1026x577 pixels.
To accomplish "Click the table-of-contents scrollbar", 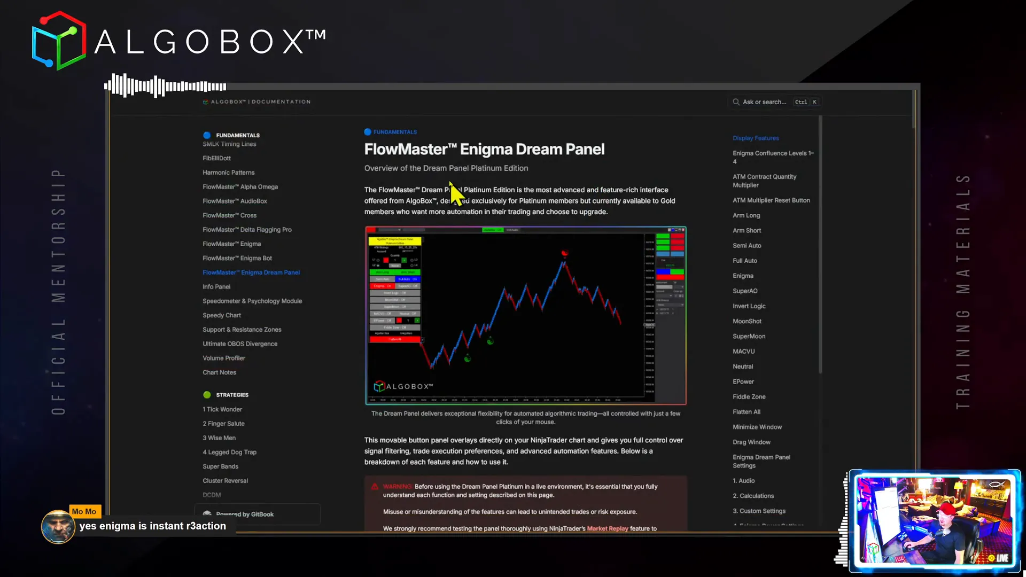I will [x=820, y=245].
